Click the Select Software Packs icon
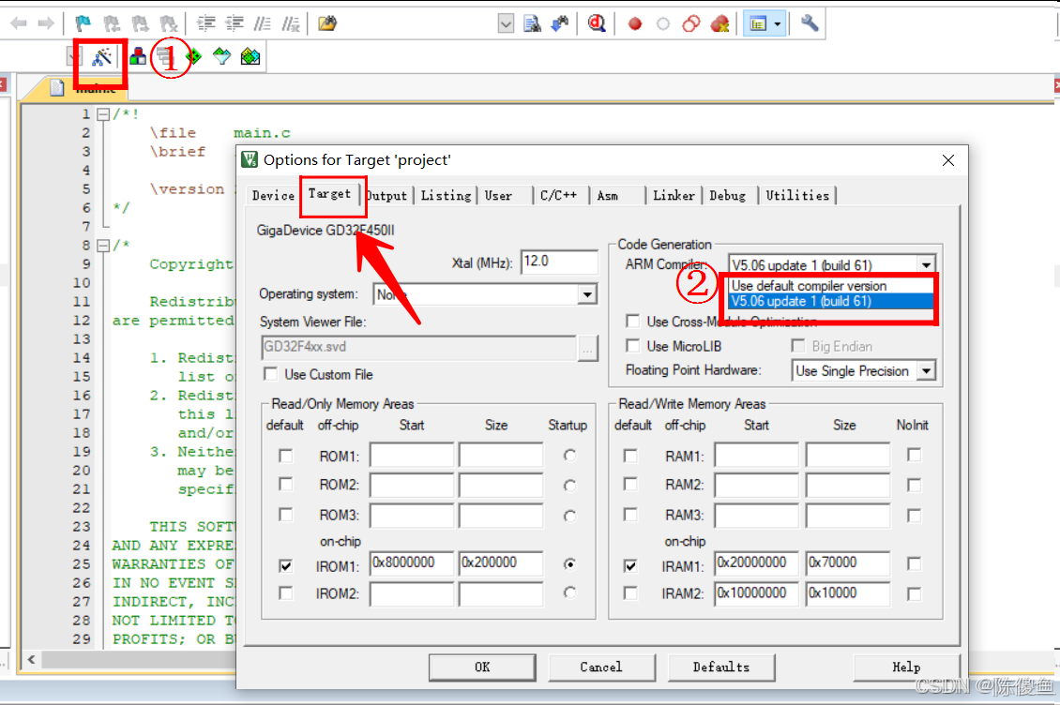Screen dimensions: 1060x705 [x=221, y=57]
